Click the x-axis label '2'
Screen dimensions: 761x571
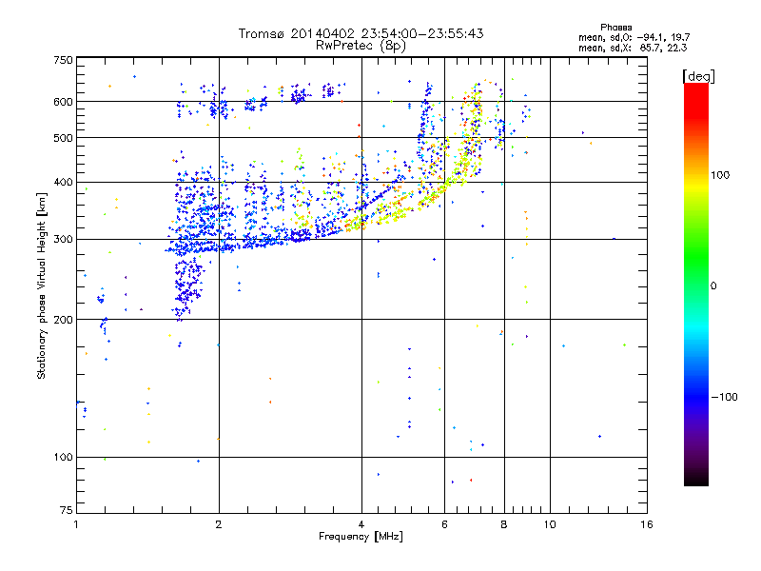click(219, 524)
